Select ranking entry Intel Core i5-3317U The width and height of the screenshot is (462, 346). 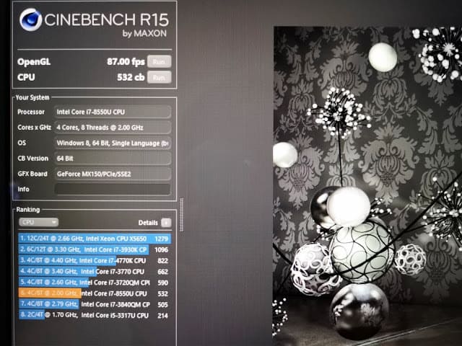coord(95,315)
